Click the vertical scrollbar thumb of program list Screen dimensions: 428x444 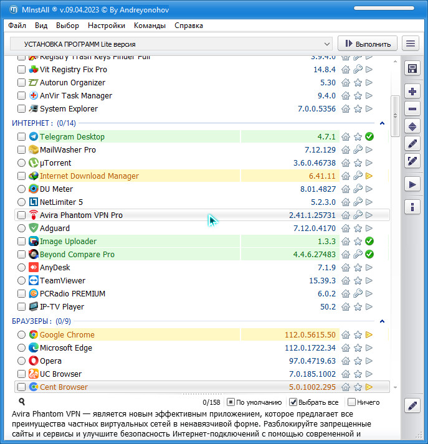pos(394,115)
